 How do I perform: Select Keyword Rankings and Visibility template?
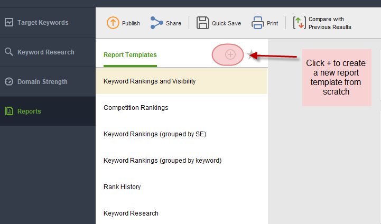(x=181, y=81)
